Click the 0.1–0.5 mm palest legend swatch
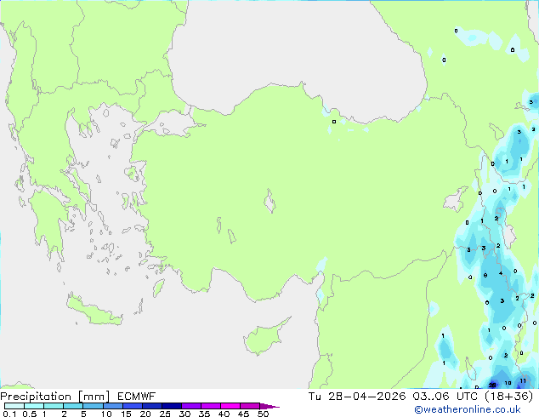The height and width of the screenshot is (417, 539). click(x=14, y=406)
